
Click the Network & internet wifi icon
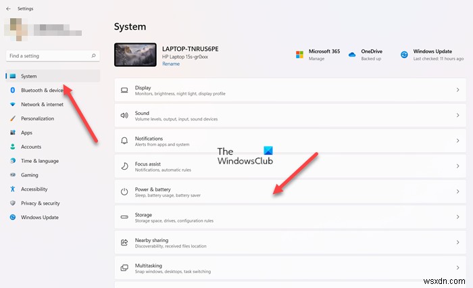[13, 104]
